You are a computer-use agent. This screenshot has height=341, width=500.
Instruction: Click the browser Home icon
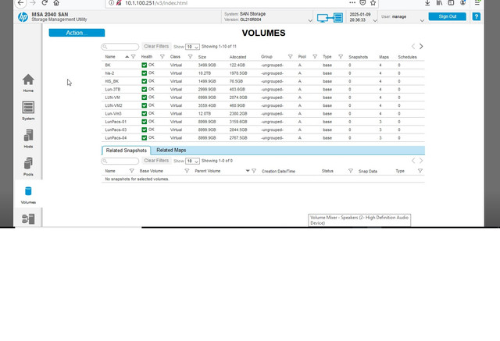[56, 3]
